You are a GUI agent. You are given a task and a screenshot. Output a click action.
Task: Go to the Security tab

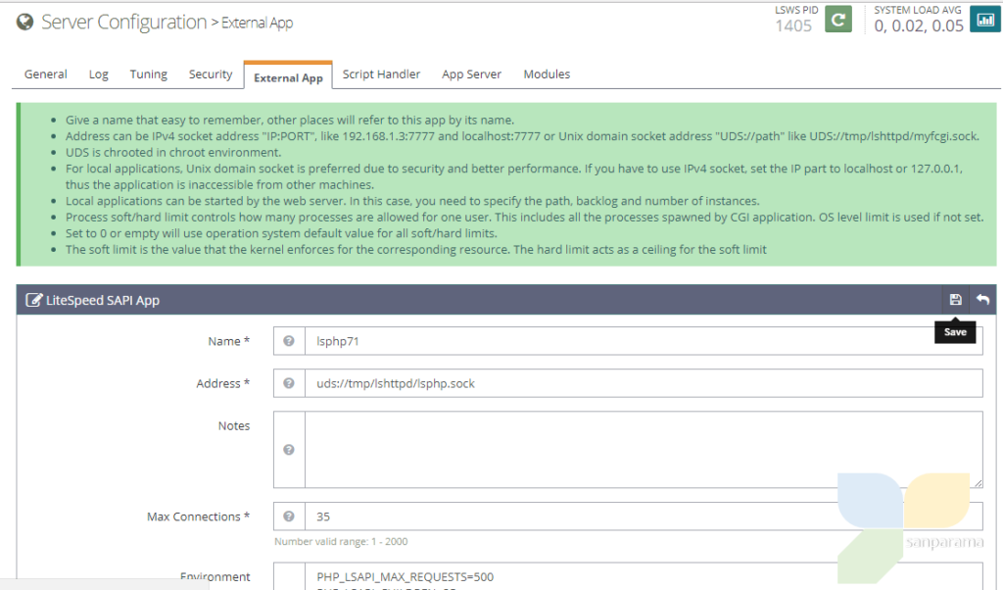click(211, 74)
